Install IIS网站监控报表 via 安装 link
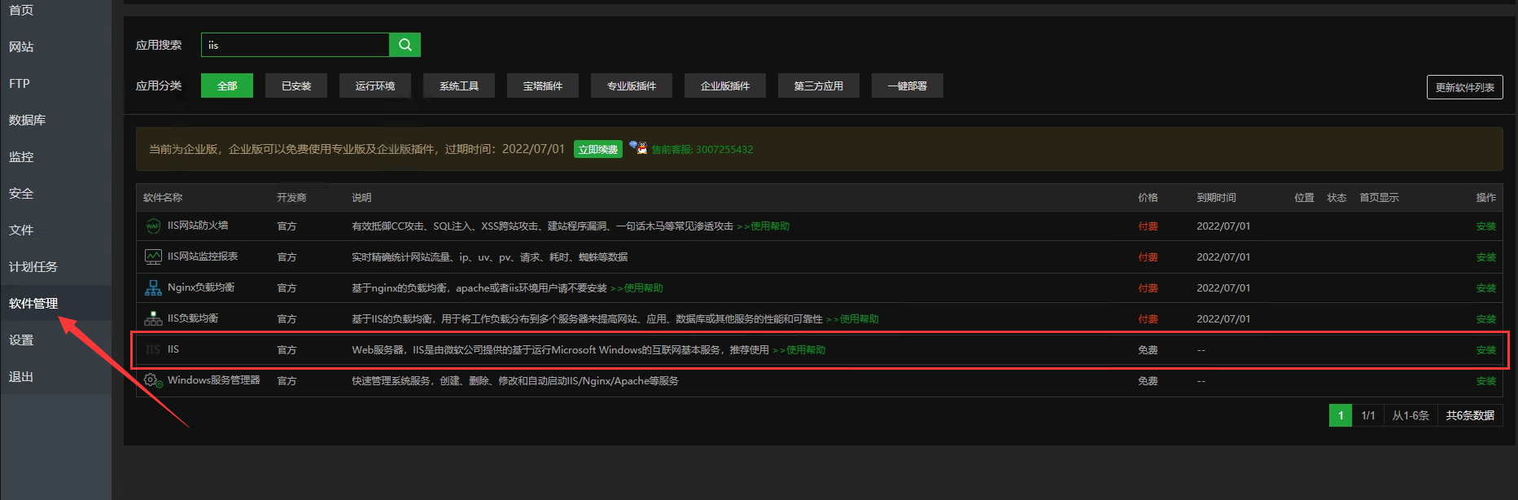1518x500 pixels. click(1486, 257)
